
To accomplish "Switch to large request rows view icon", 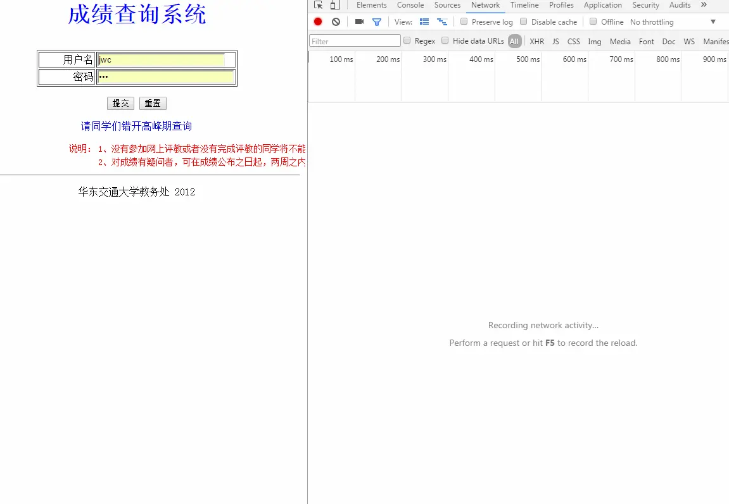I will tap(424, 21).
